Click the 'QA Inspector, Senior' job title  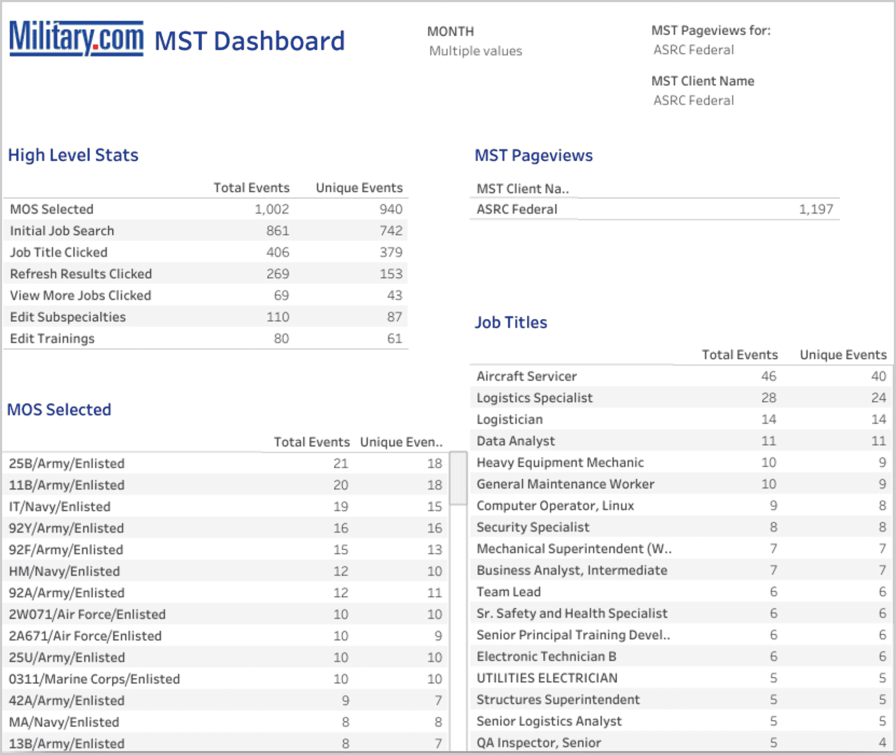[x=538, y=743]
